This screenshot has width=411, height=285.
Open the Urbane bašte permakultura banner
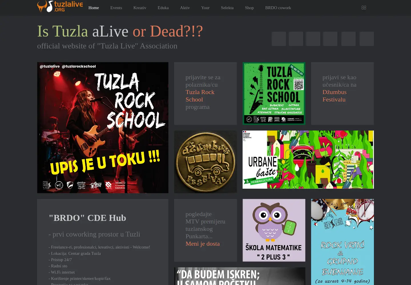pyautogui.click(x=308, y=160)
